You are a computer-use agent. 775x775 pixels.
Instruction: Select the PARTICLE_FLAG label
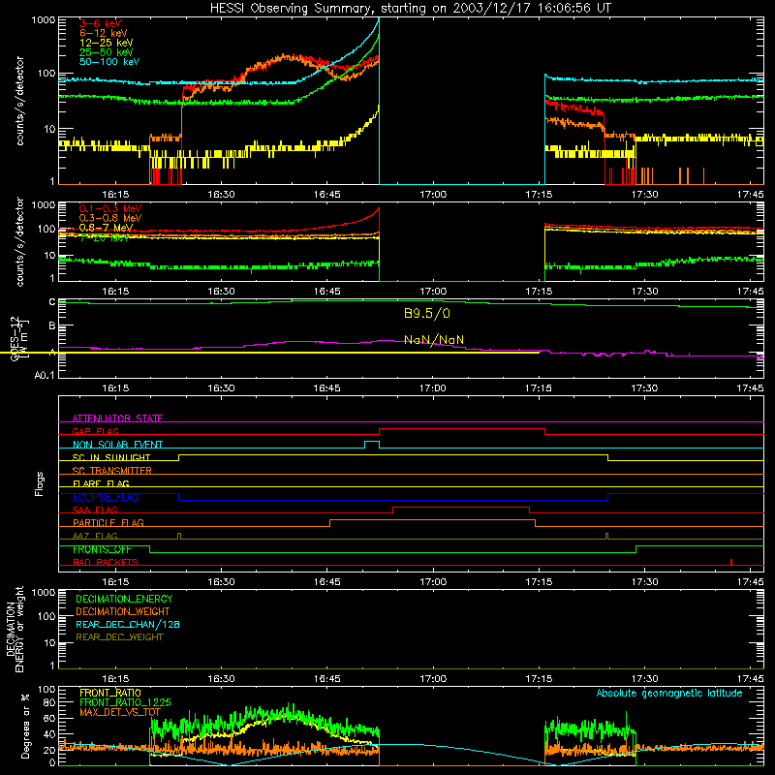[x=108, y=523]
